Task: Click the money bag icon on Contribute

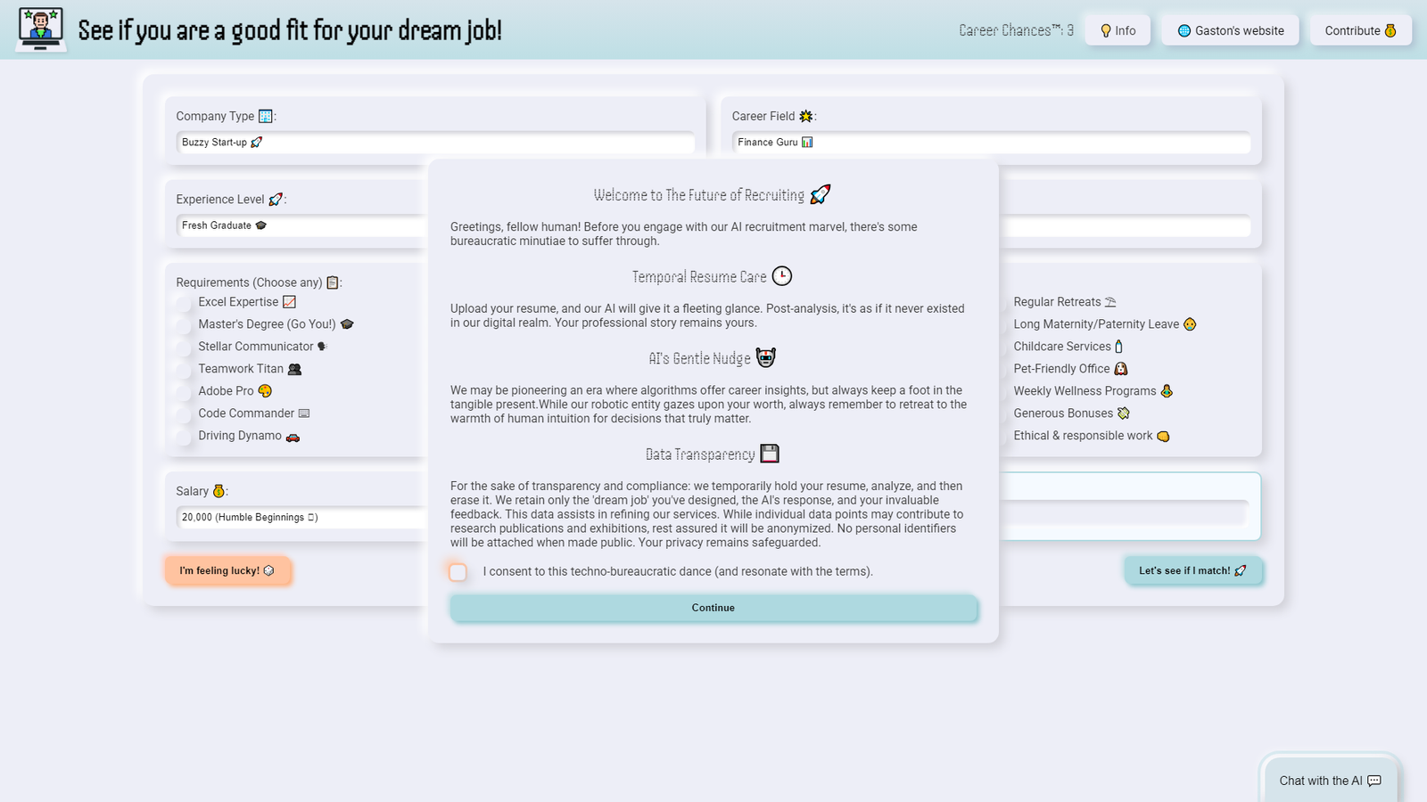Action: (x=1390, y=30)
